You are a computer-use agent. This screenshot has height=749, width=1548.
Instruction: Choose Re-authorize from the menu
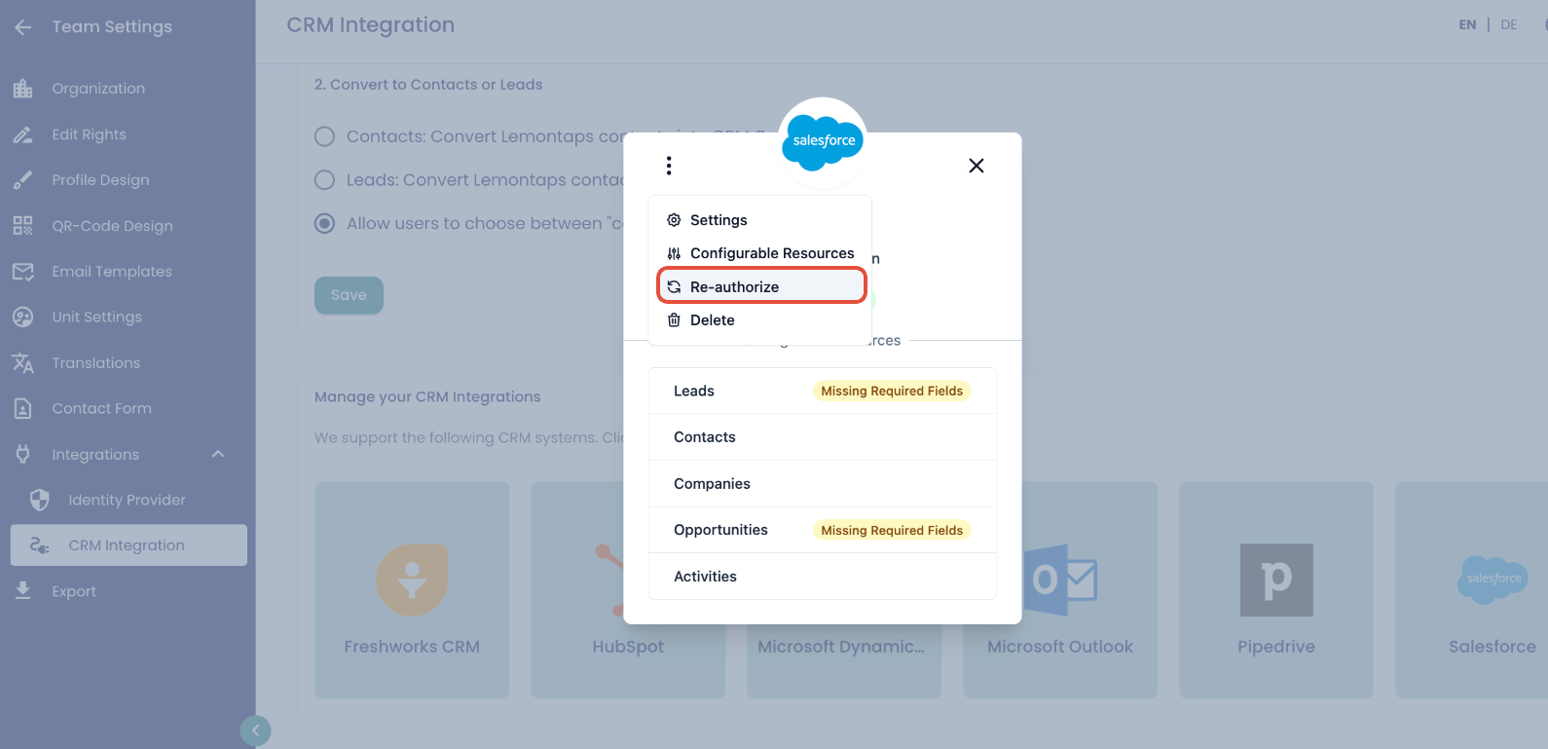[x=761, y=286]
